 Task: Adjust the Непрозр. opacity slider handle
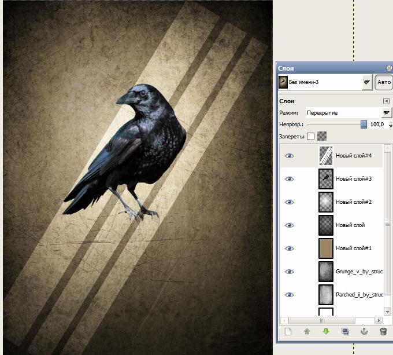point(364,125)
